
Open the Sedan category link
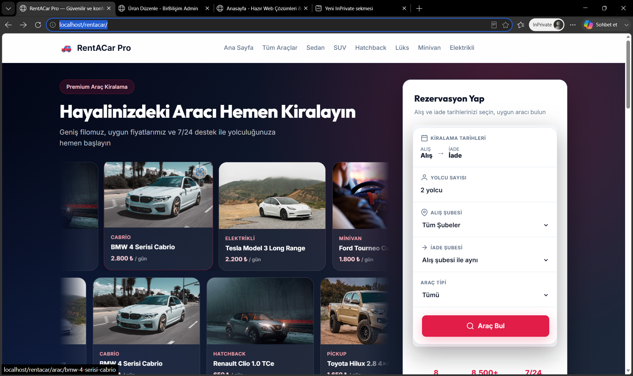(x=315, y=47)
